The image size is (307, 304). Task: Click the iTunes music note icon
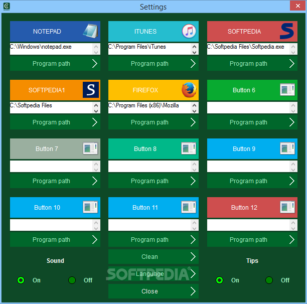click(x=189, y=31)
